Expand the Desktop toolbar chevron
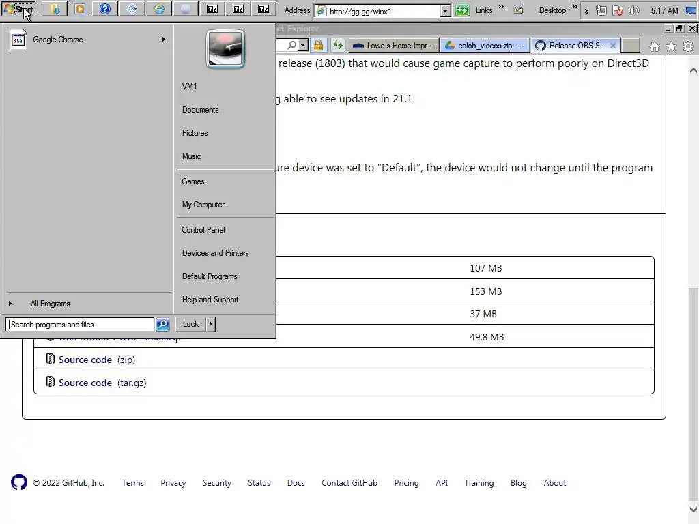The width and height of the screenshot is (699, 524). (x=575, y=7)
